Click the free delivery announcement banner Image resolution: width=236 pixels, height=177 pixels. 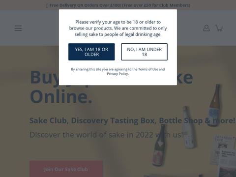pos(118,5)
